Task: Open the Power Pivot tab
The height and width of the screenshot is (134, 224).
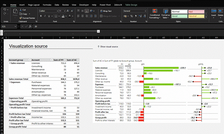Action: [105, 5]
